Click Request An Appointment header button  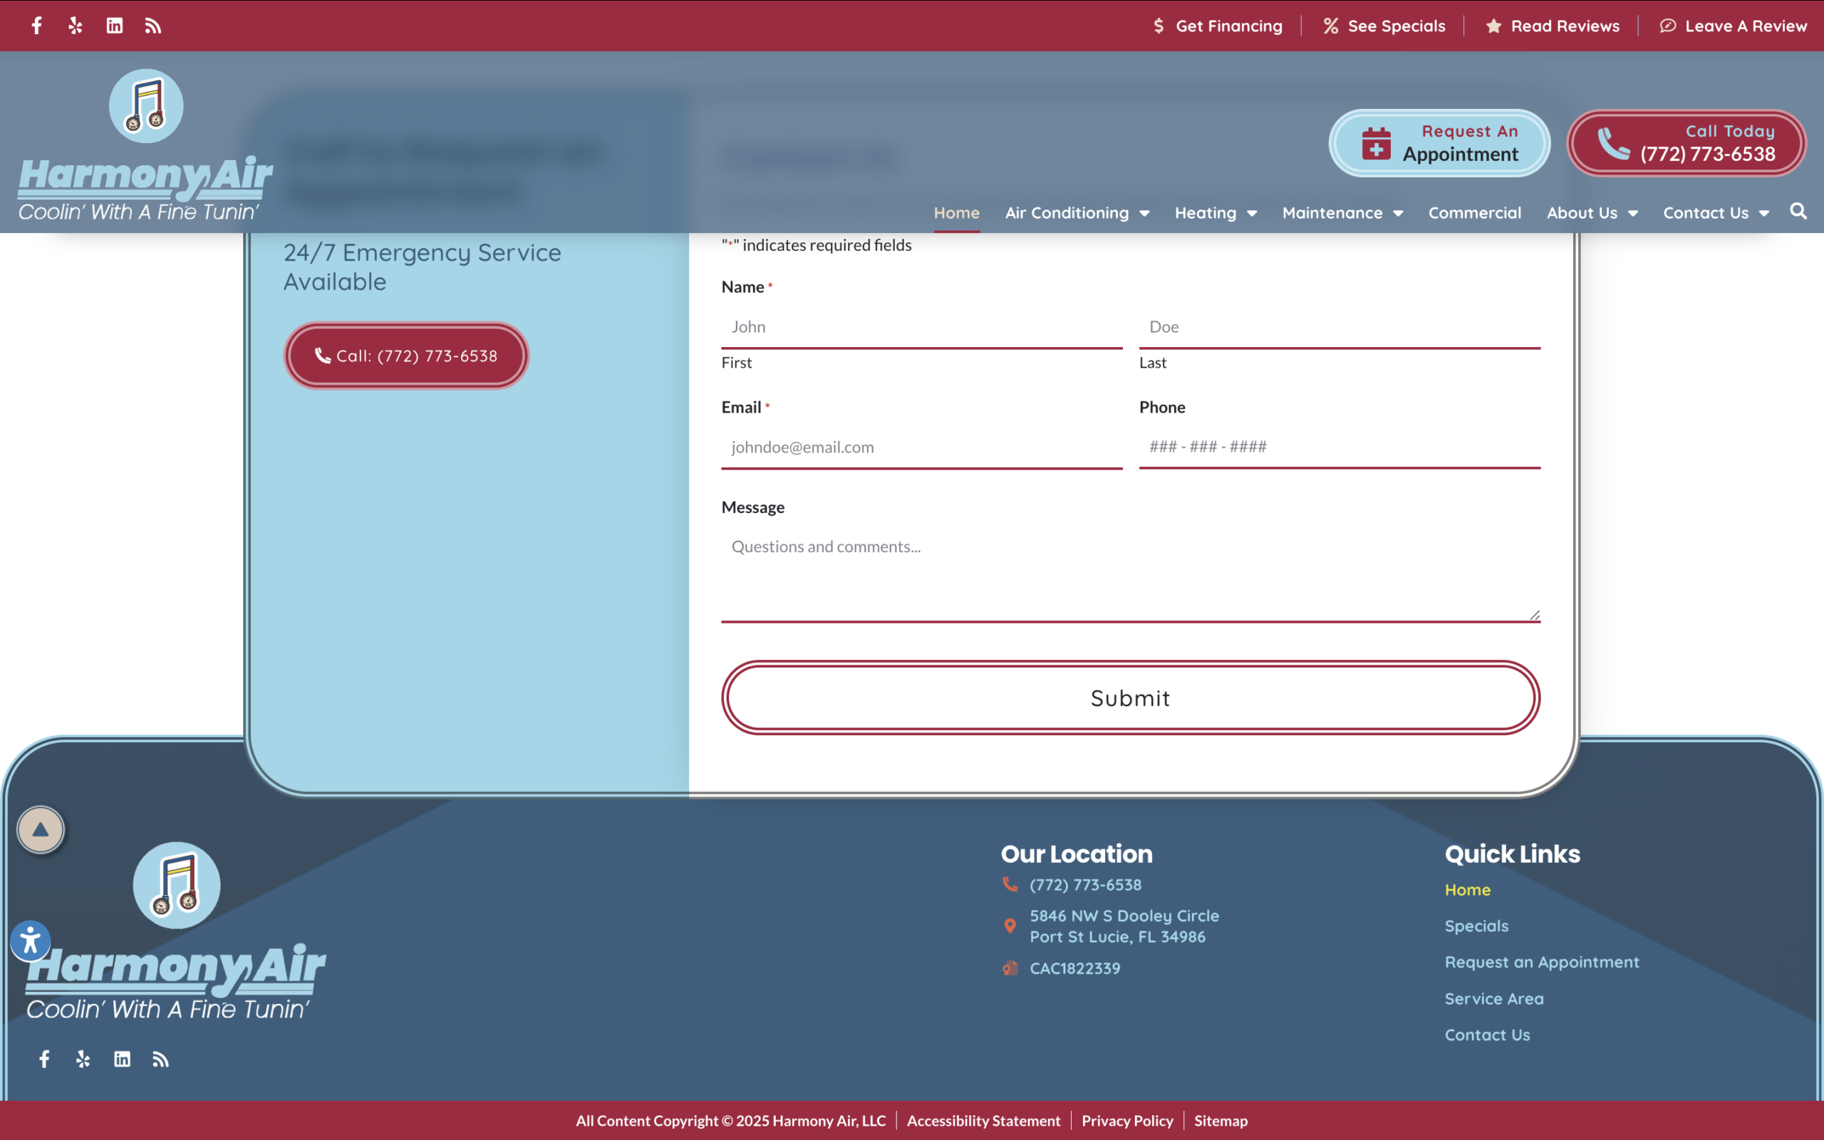point(1439,143)
